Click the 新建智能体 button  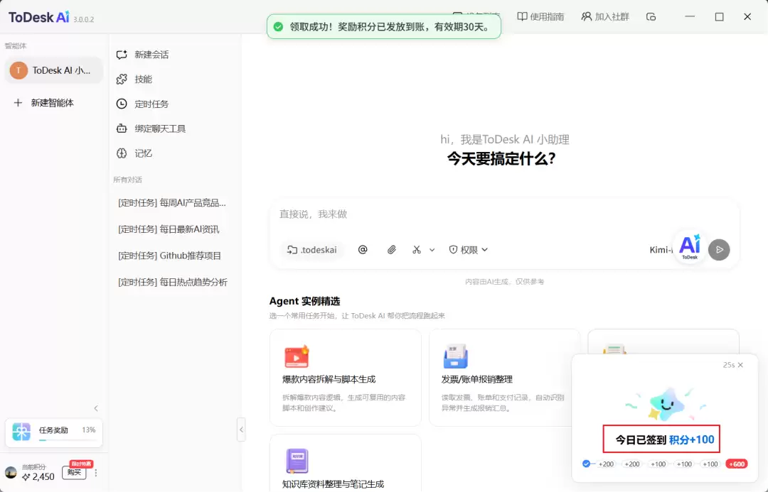tap(54, 103)
